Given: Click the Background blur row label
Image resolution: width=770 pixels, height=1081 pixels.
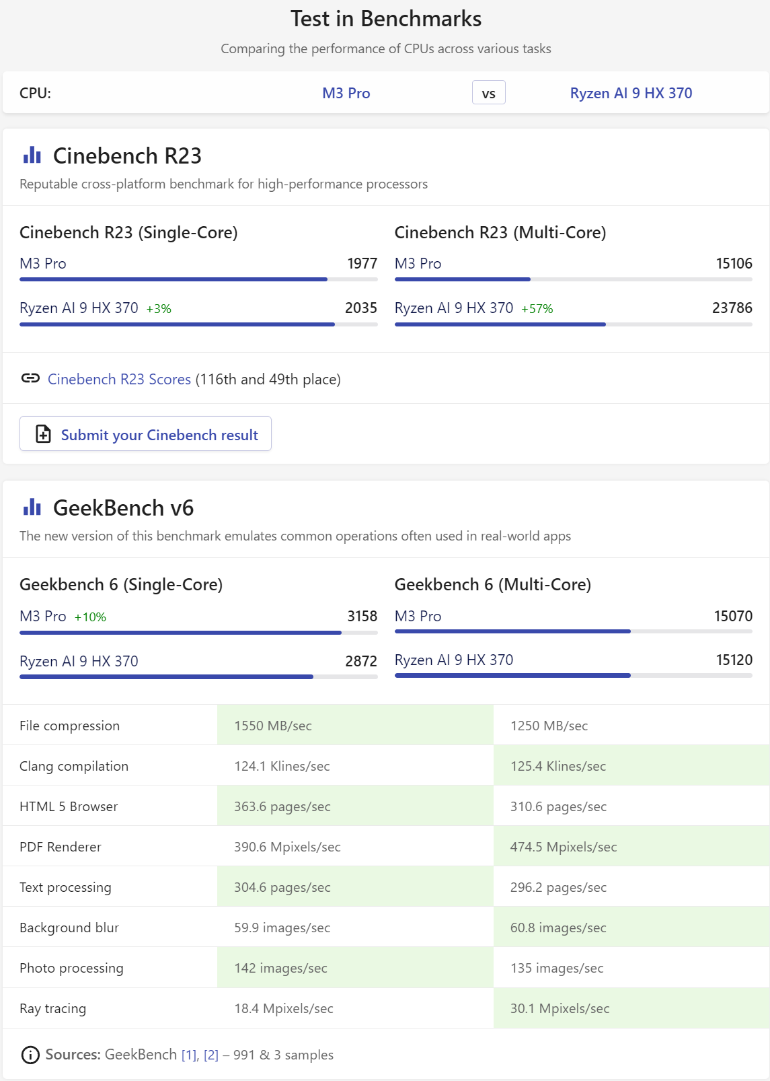Looking at the screenshot, I should [69, 928].
